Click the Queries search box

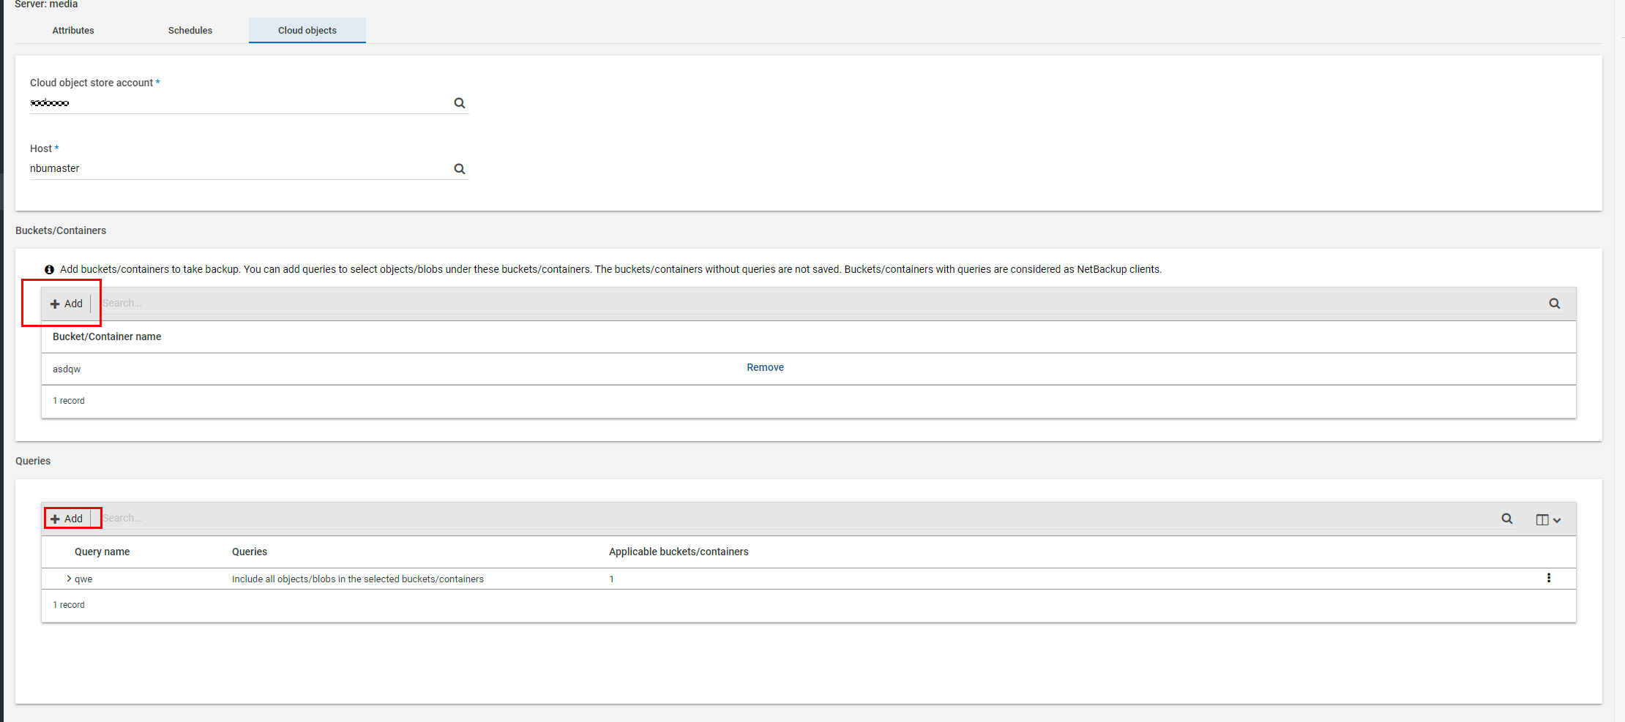click(796, 518)
